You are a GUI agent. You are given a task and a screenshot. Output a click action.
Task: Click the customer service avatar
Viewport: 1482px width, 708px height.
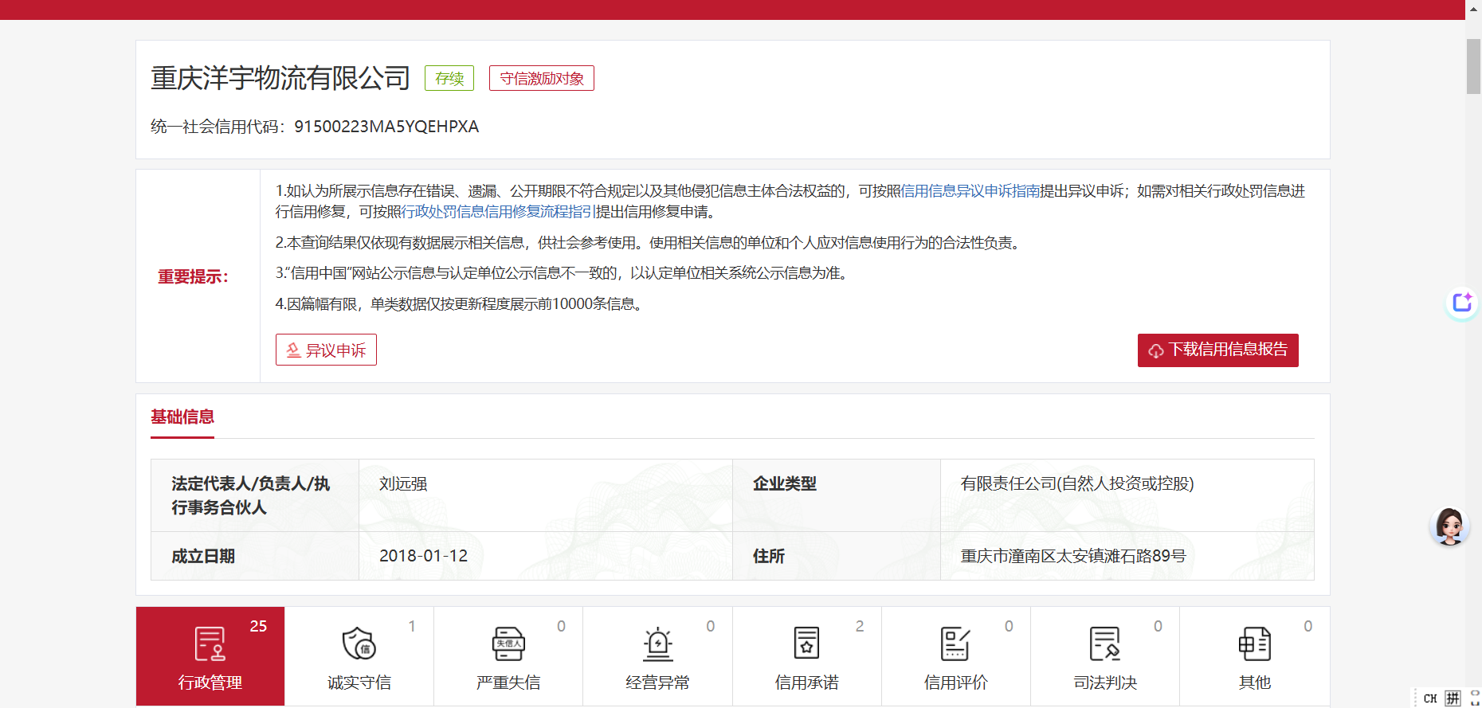pos(1449,526)
